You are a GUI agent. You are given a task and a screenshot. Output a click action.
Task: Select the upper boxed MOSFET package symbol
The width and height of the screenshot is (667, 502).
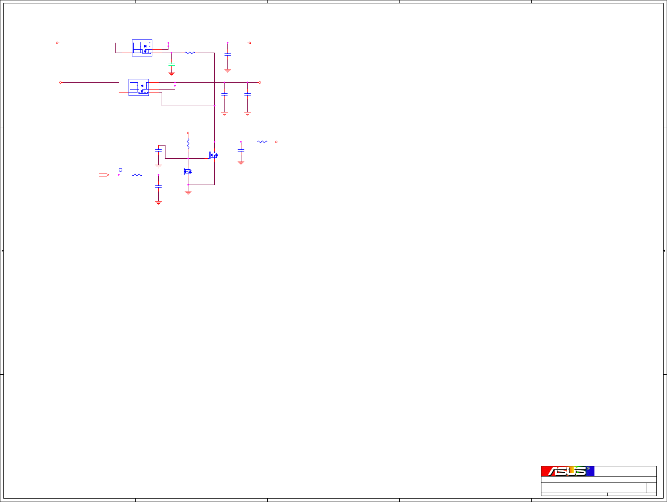point(142,48)
